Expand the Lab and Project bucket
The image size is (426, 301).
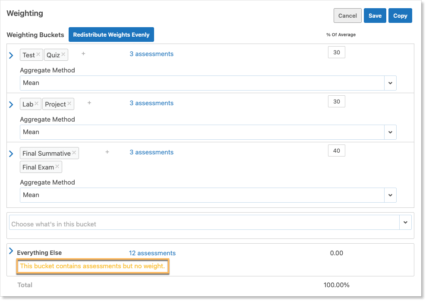tap(11, 104)
